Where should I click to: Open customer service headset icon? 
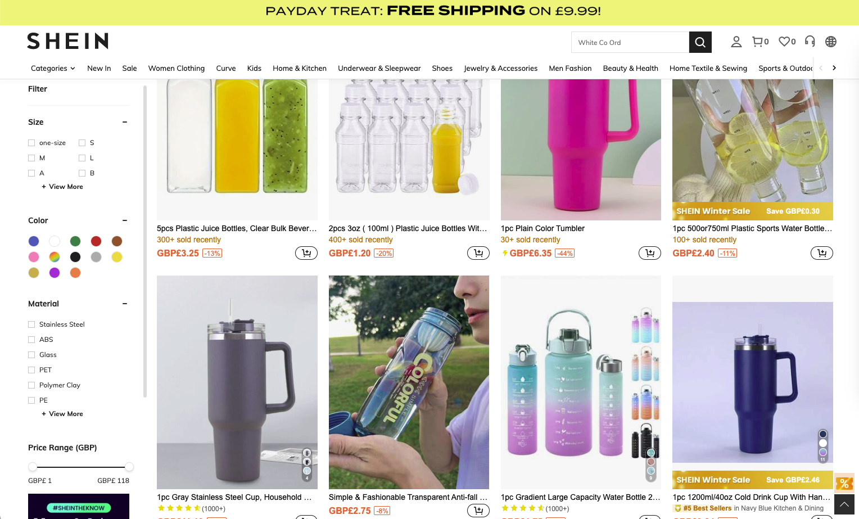[x=810, y=41]
